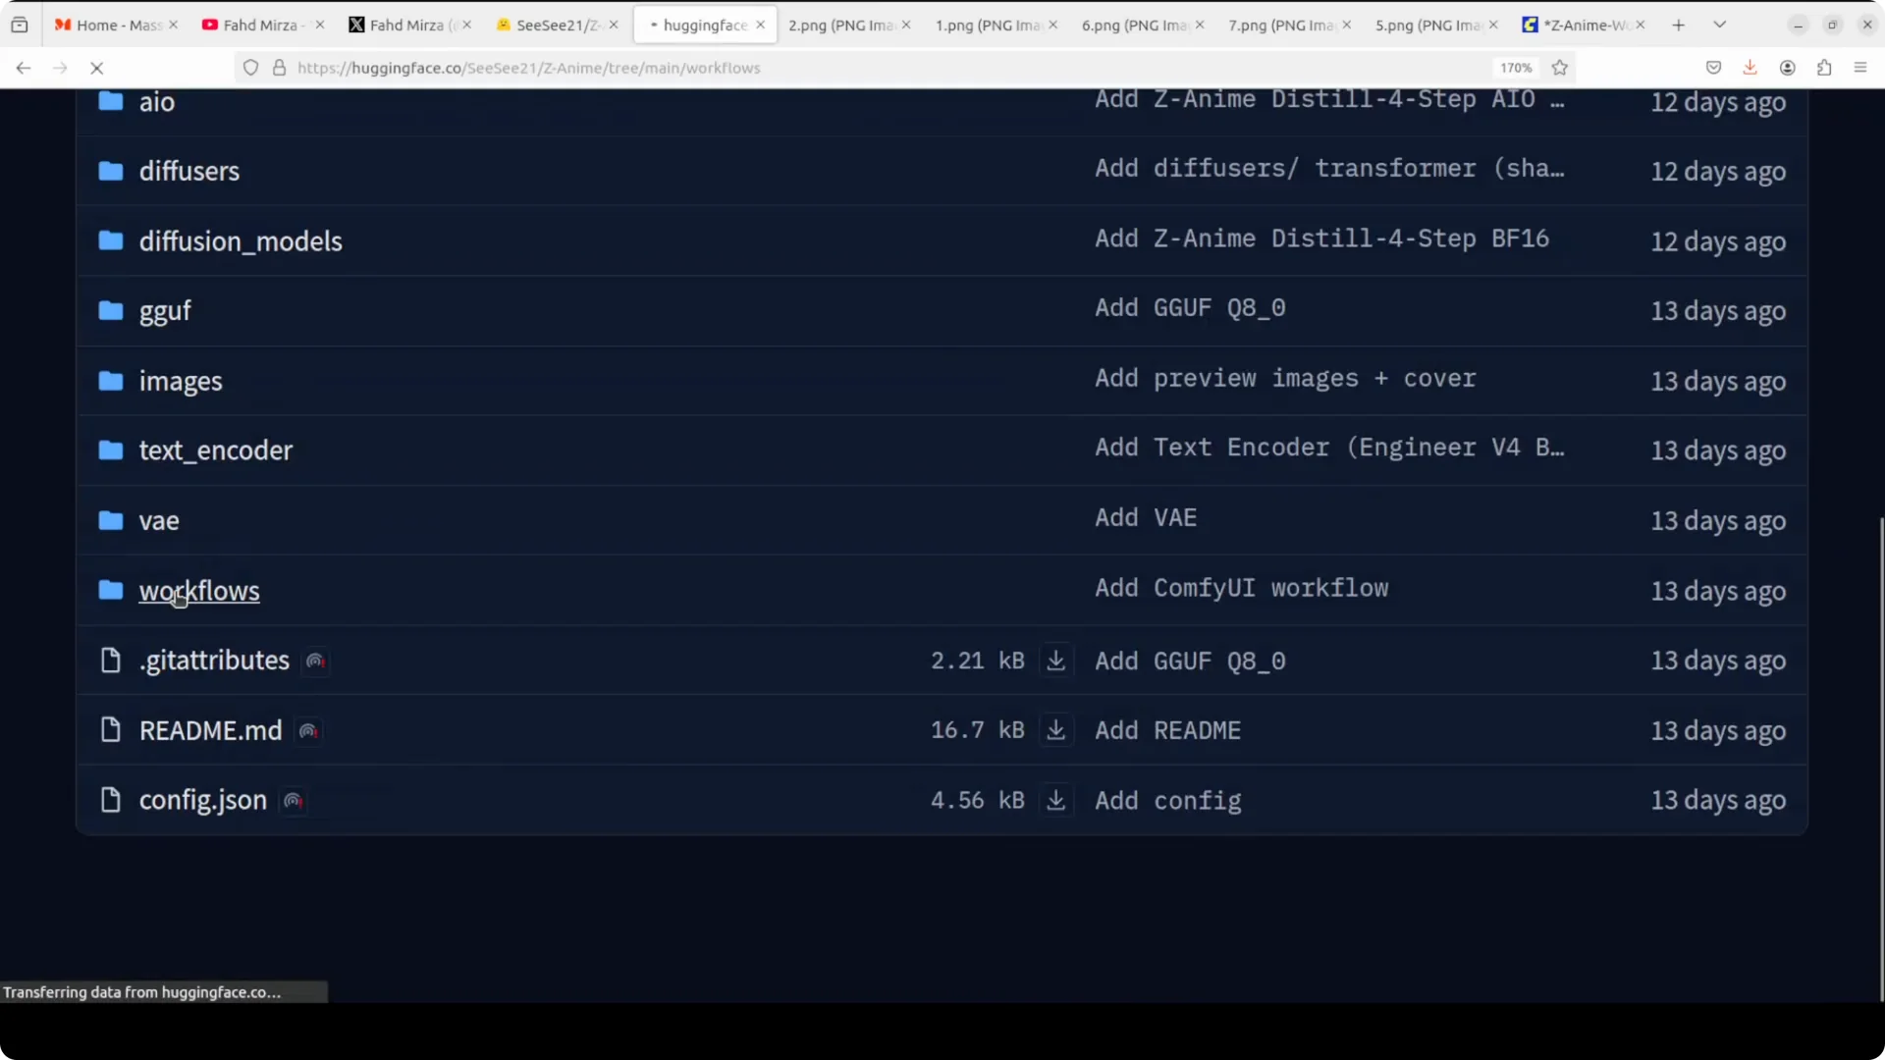Click the folder icon beside vae
The height and width of the screenshot is (1060, 1885).
coord(111,520)
